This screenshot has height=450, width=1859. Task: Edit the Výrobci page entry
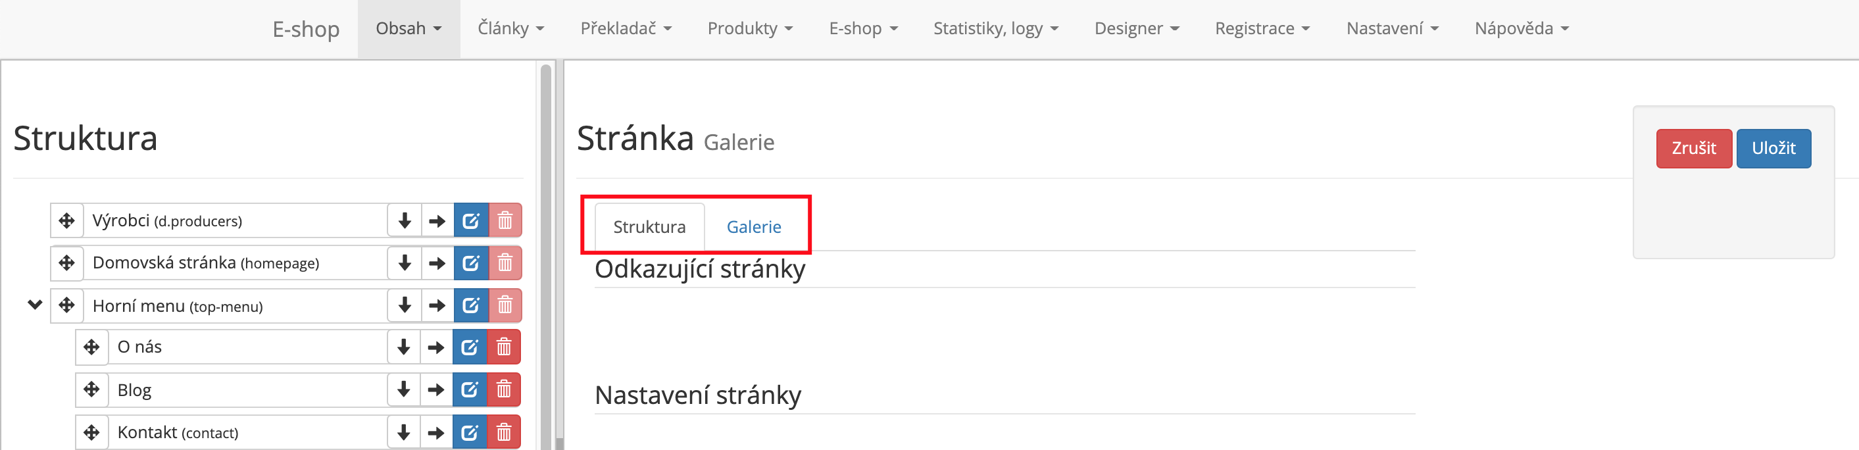[470, 220]
